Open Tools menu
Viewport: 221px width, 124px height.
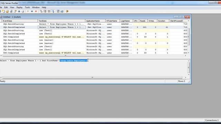pyautogui.click(x=27, y=7)
